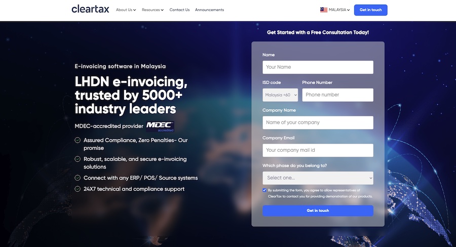Expand the Resources menu
456x247 pixels.
tap(153, 10)
